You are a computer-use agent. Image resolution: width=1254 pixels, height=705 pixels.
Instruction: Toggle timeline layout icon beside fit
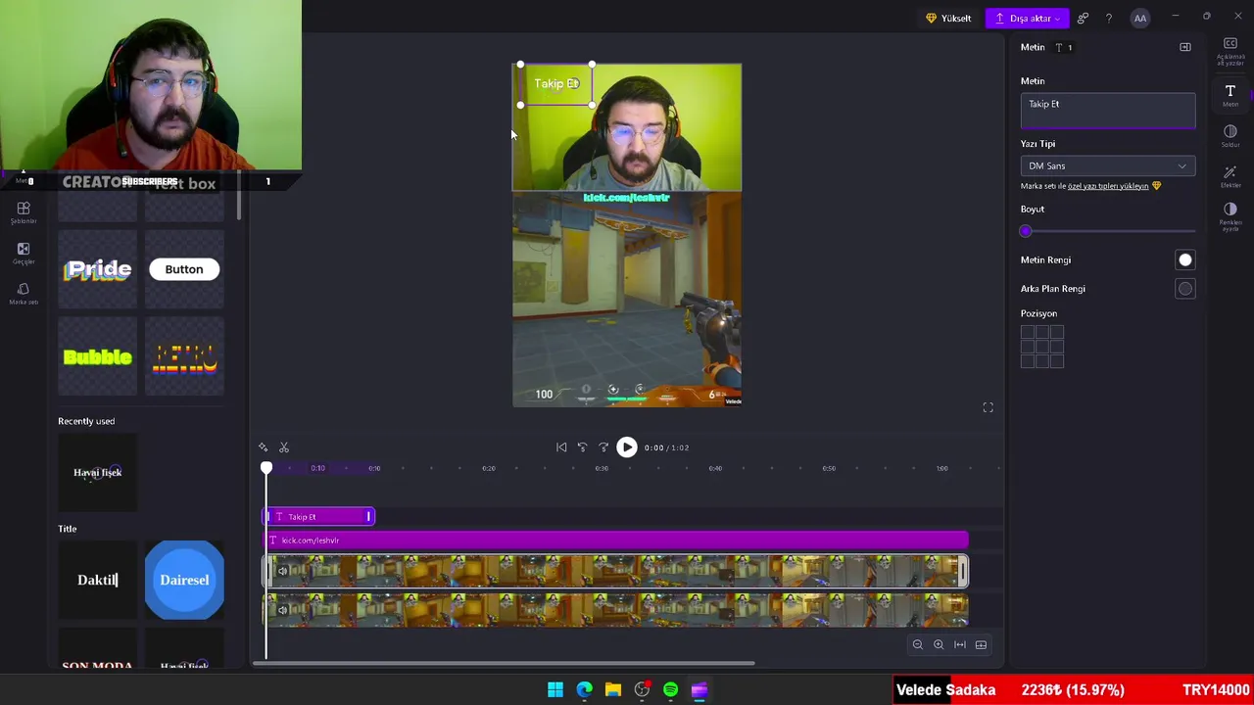[981, 644]
